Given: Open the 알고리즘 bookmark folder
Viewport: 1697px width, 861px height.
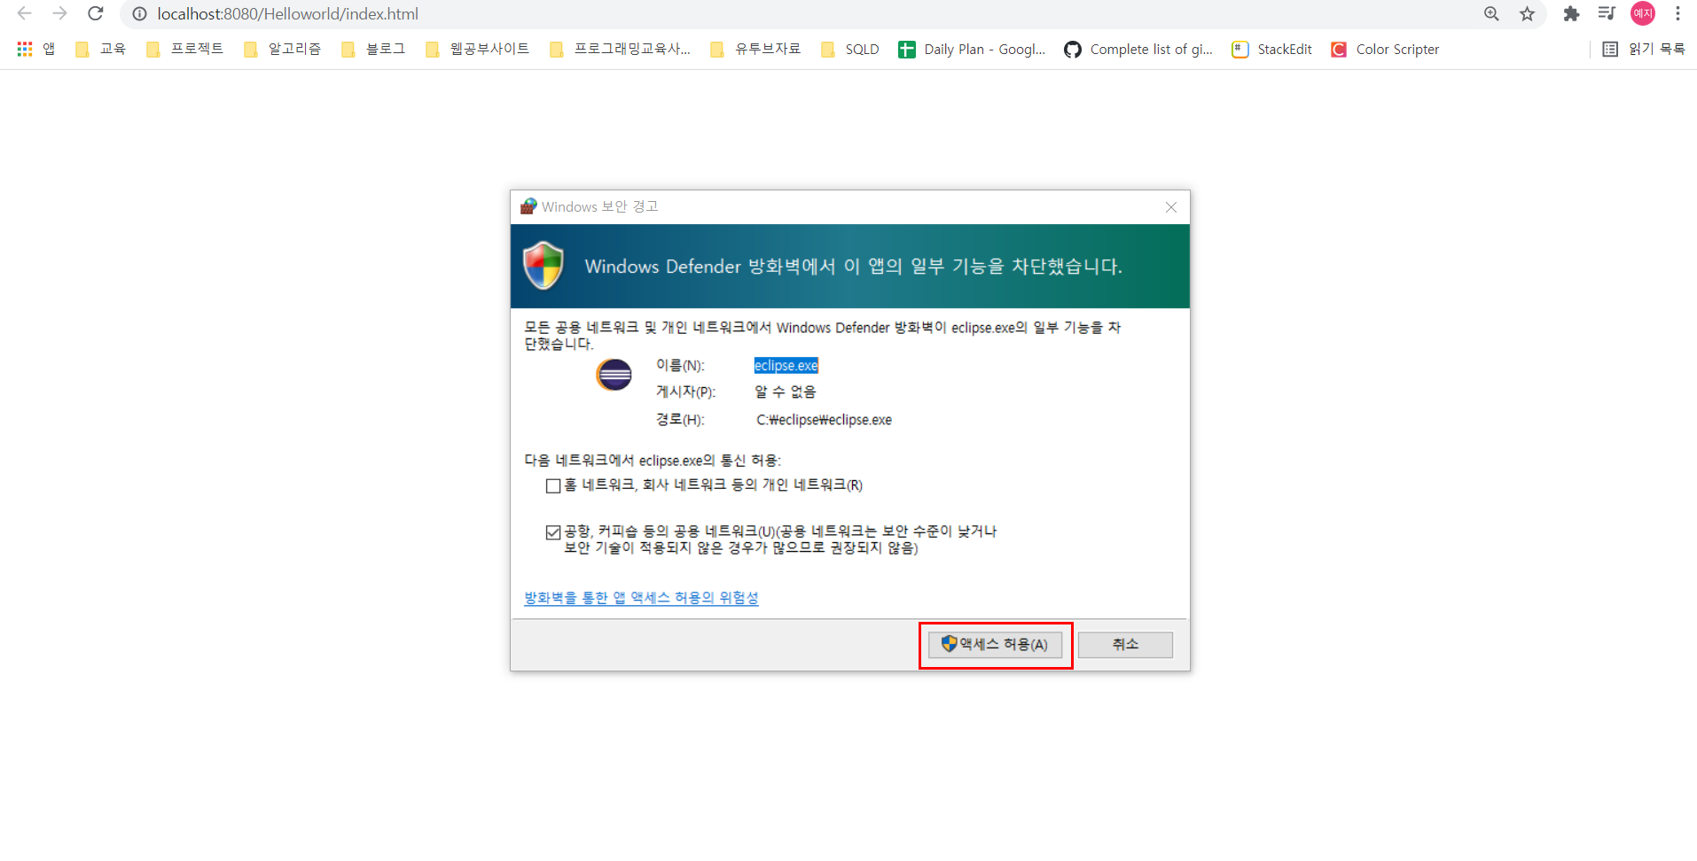Looking at the screenshot, I should 282,50.
